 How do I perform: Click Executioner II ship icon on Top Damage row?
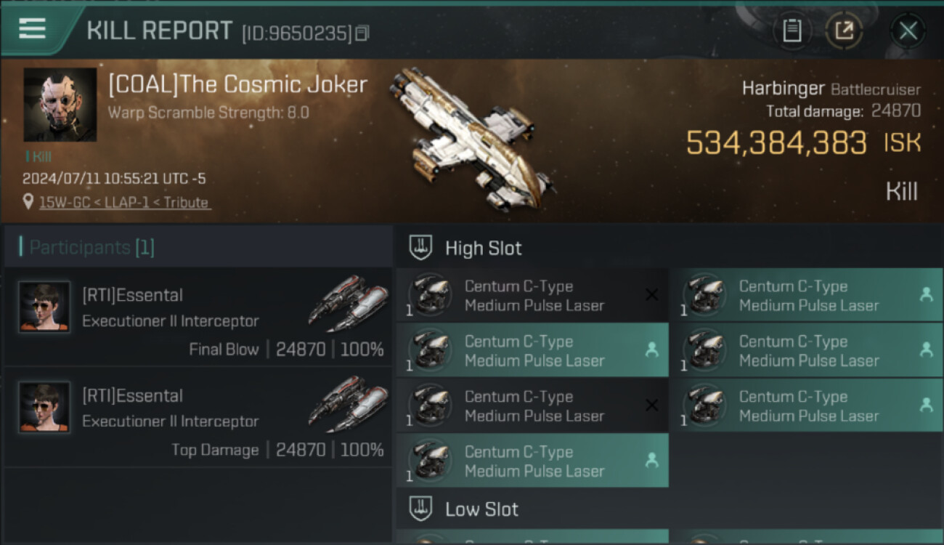click(347, 403)
